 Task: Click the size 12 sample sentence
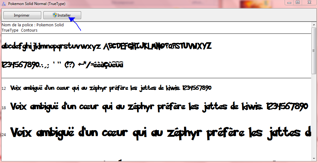click(x=111, y=88)
